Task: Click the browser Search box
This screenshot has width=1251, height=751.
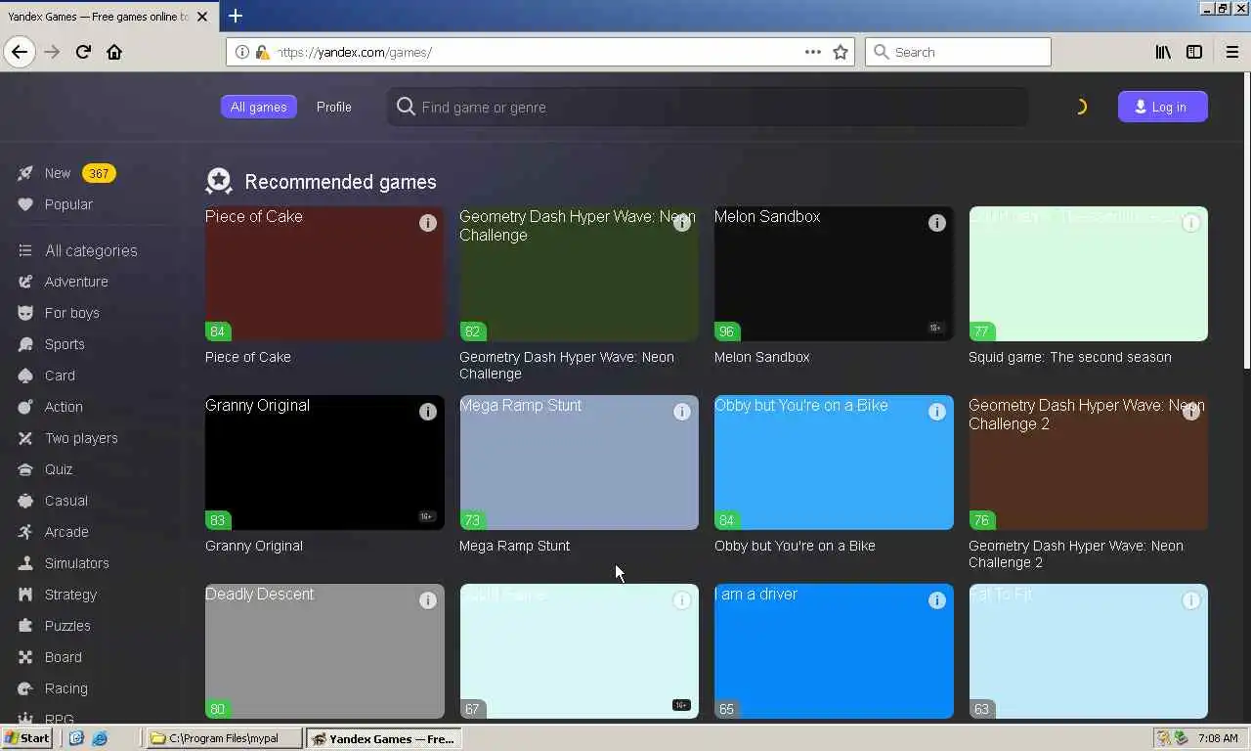Action: coord(958,52)
